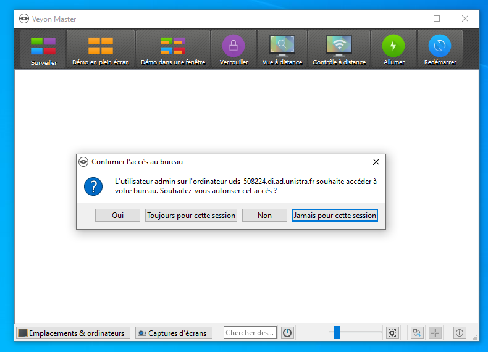488x352 pixels.
Task: Toggle the Emplacements & ordinateurs panel
Action: pyautogui.click(x=73, y=333)
